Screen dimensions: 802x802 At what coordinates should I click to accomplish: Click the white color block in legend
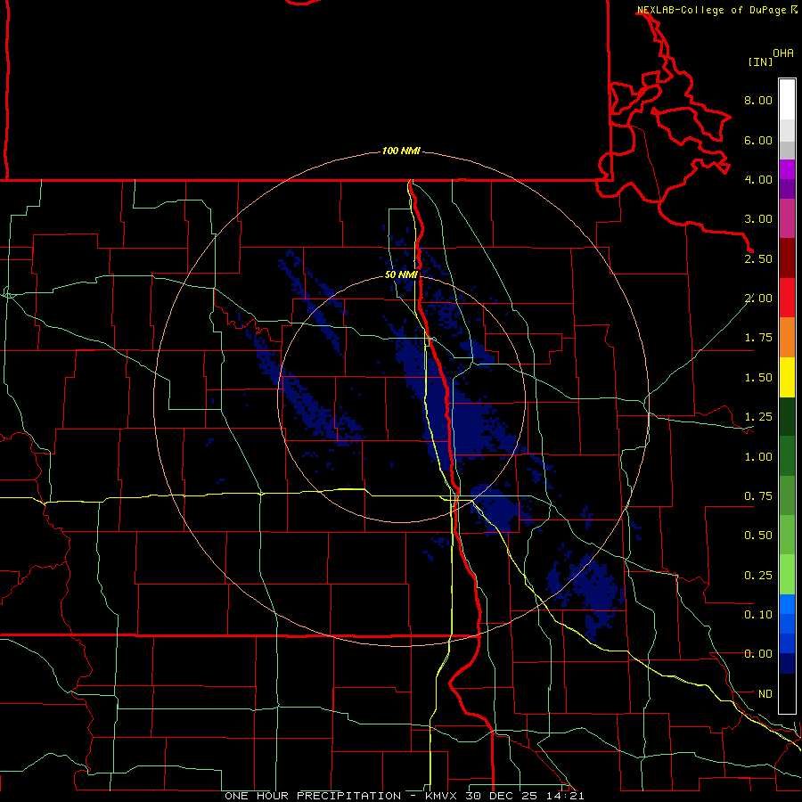coord(787,100)
